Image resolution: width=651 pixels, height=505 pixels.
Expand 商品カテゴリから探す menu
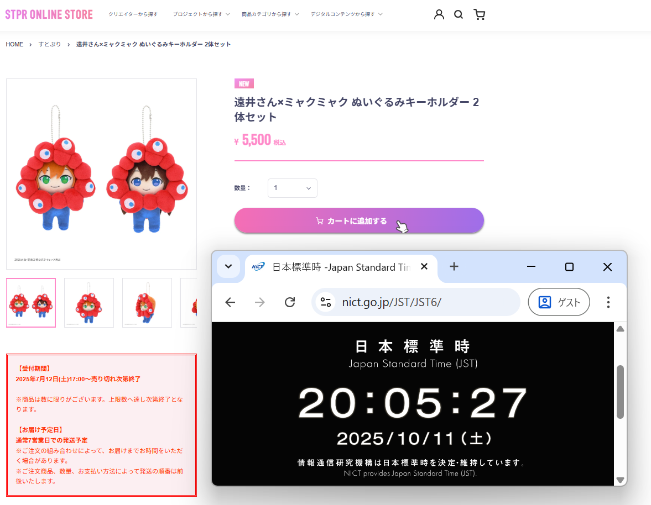(x=270, y=14)
